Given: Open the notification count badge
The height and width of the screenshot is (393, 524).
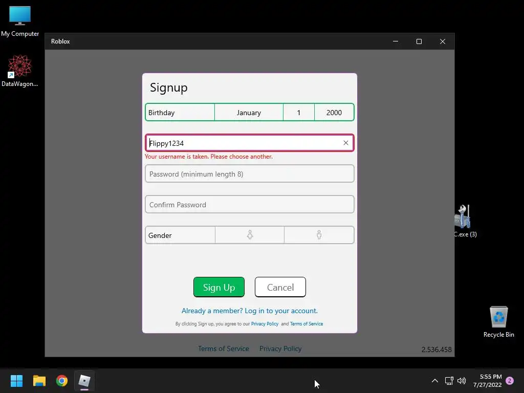Looking at the screenshot, I should tap(510, 381).
